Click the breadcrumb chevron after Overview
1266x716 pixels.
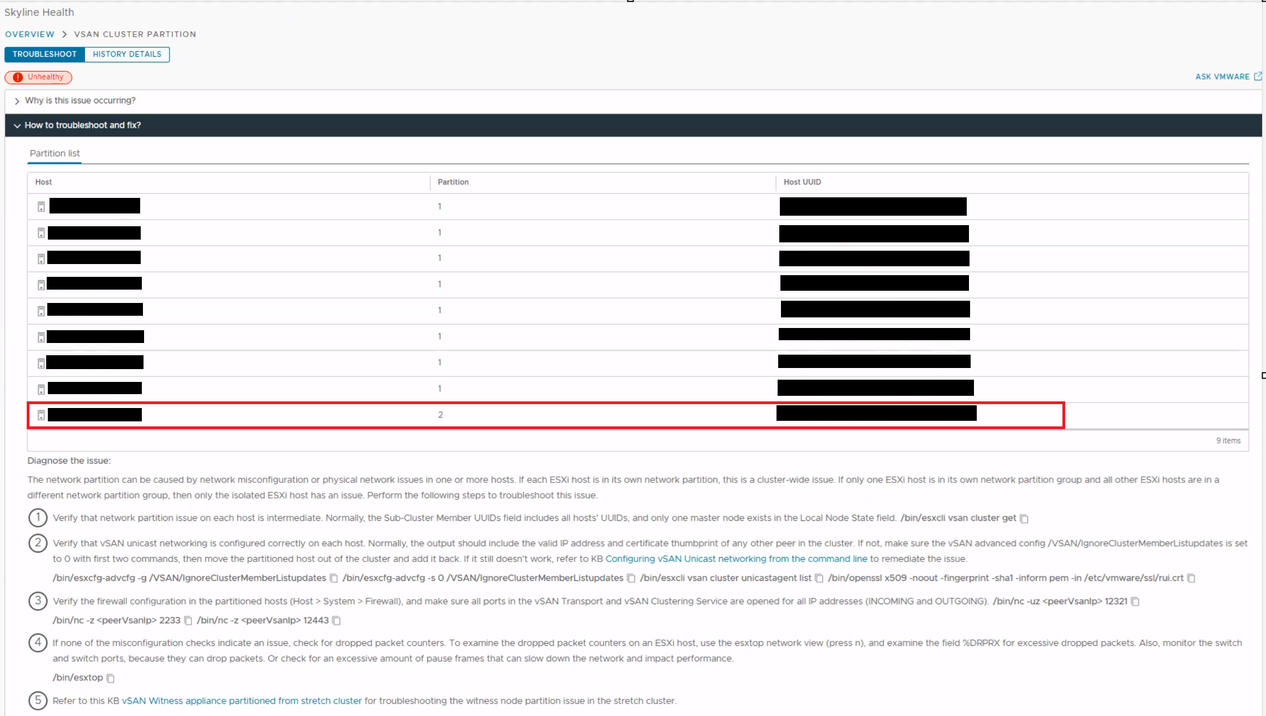65,34
